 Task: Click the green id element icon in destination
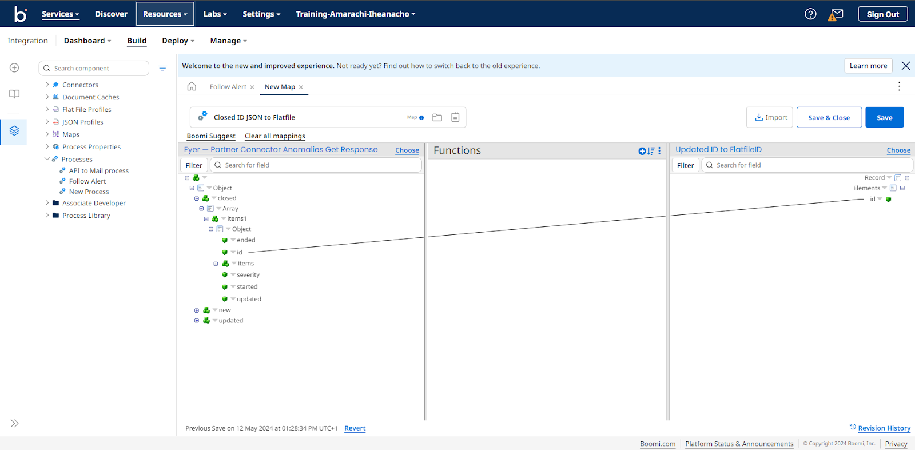888,200
